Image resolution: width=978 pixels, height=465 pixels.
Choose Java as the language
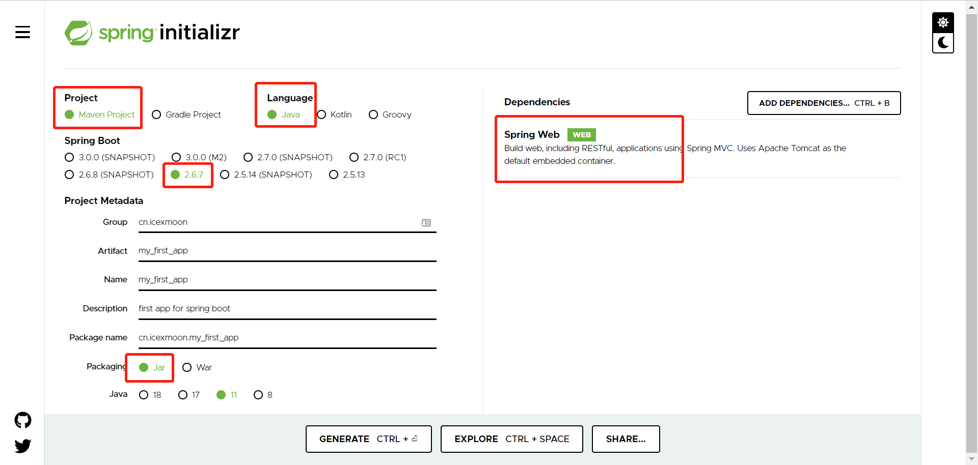284,114
